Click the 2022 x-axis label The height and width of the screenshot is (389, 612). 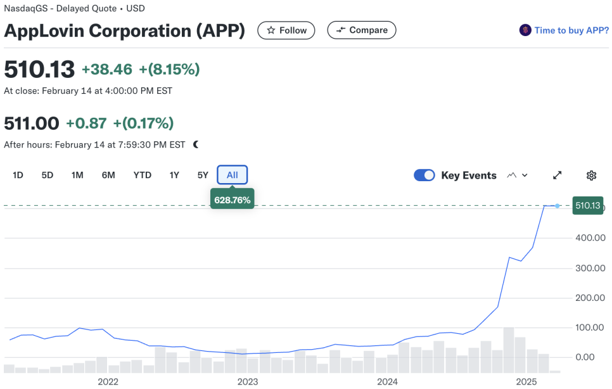coord(108,381)
